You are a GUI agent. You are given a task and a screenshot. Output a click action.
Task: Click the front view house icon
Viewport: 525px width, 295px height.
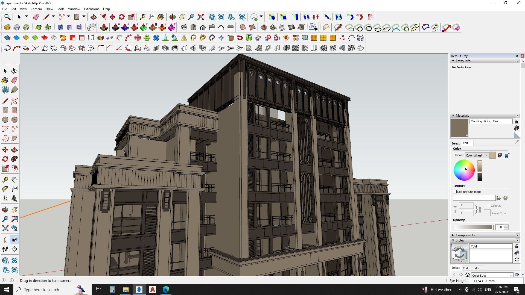tap(203, 28)
